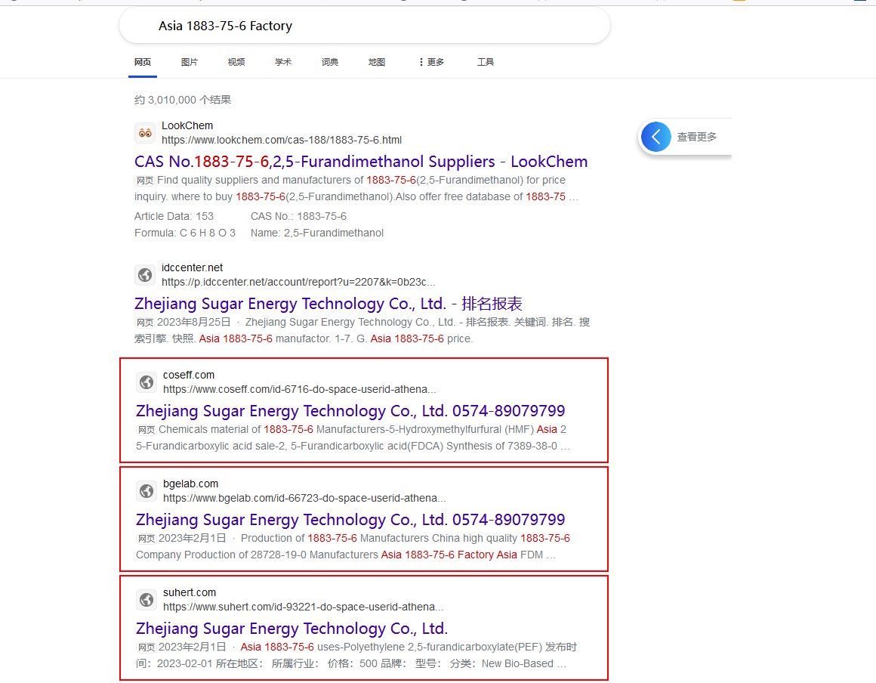The height and width of the screenshot is (683, 876).
Task: Switch to the 视频 tab
Action: click(236, 62)
